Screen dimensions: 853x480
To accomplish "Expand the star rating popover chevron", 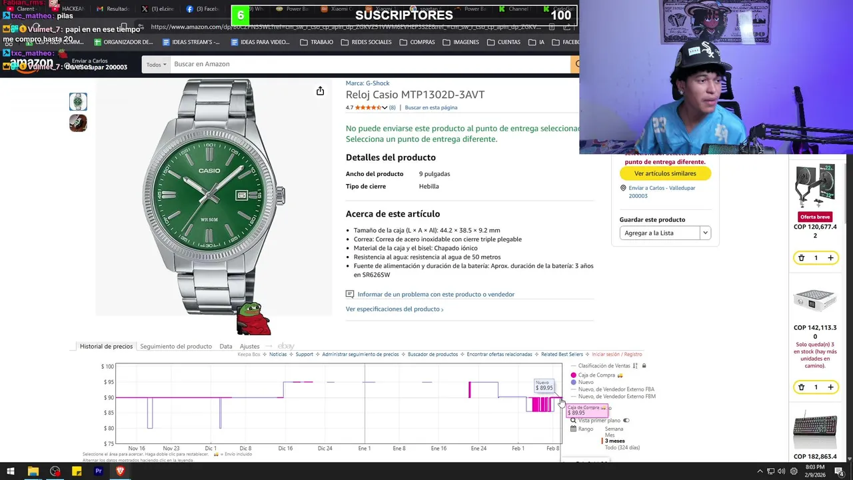I will [385, 107].
